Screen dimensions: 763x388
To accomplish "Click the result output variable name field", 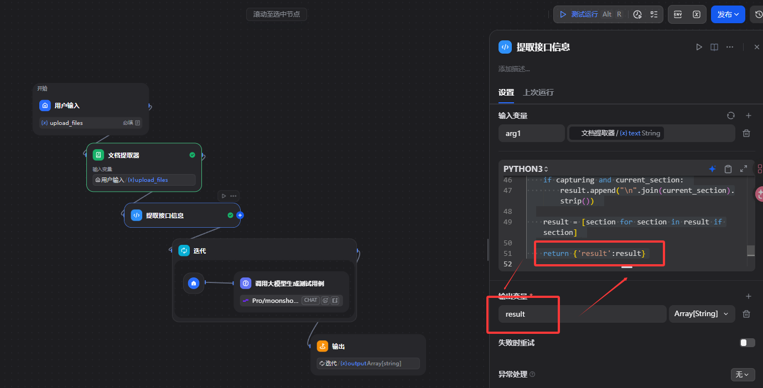I will [x=582, y=314].
